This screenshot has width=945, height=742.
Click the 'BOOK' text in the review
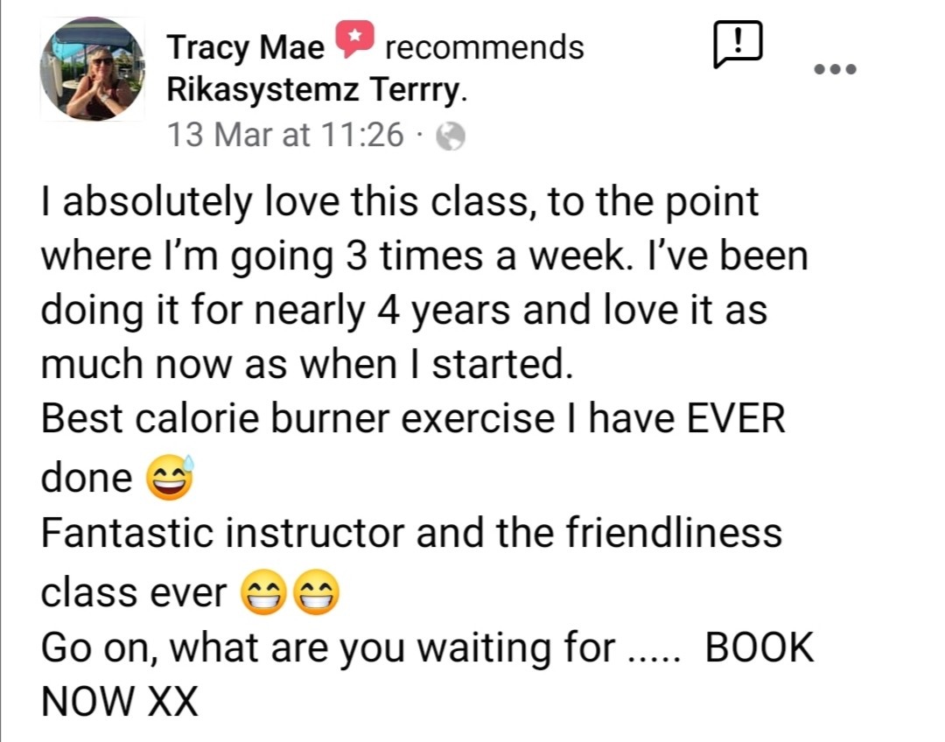[x=759, y=647]
